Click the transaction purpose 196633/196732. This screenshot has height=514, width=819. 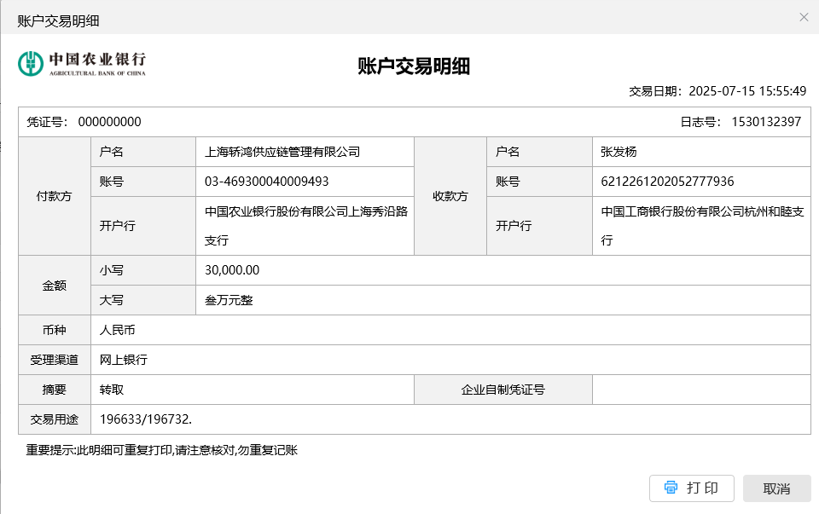coord(146,419)
